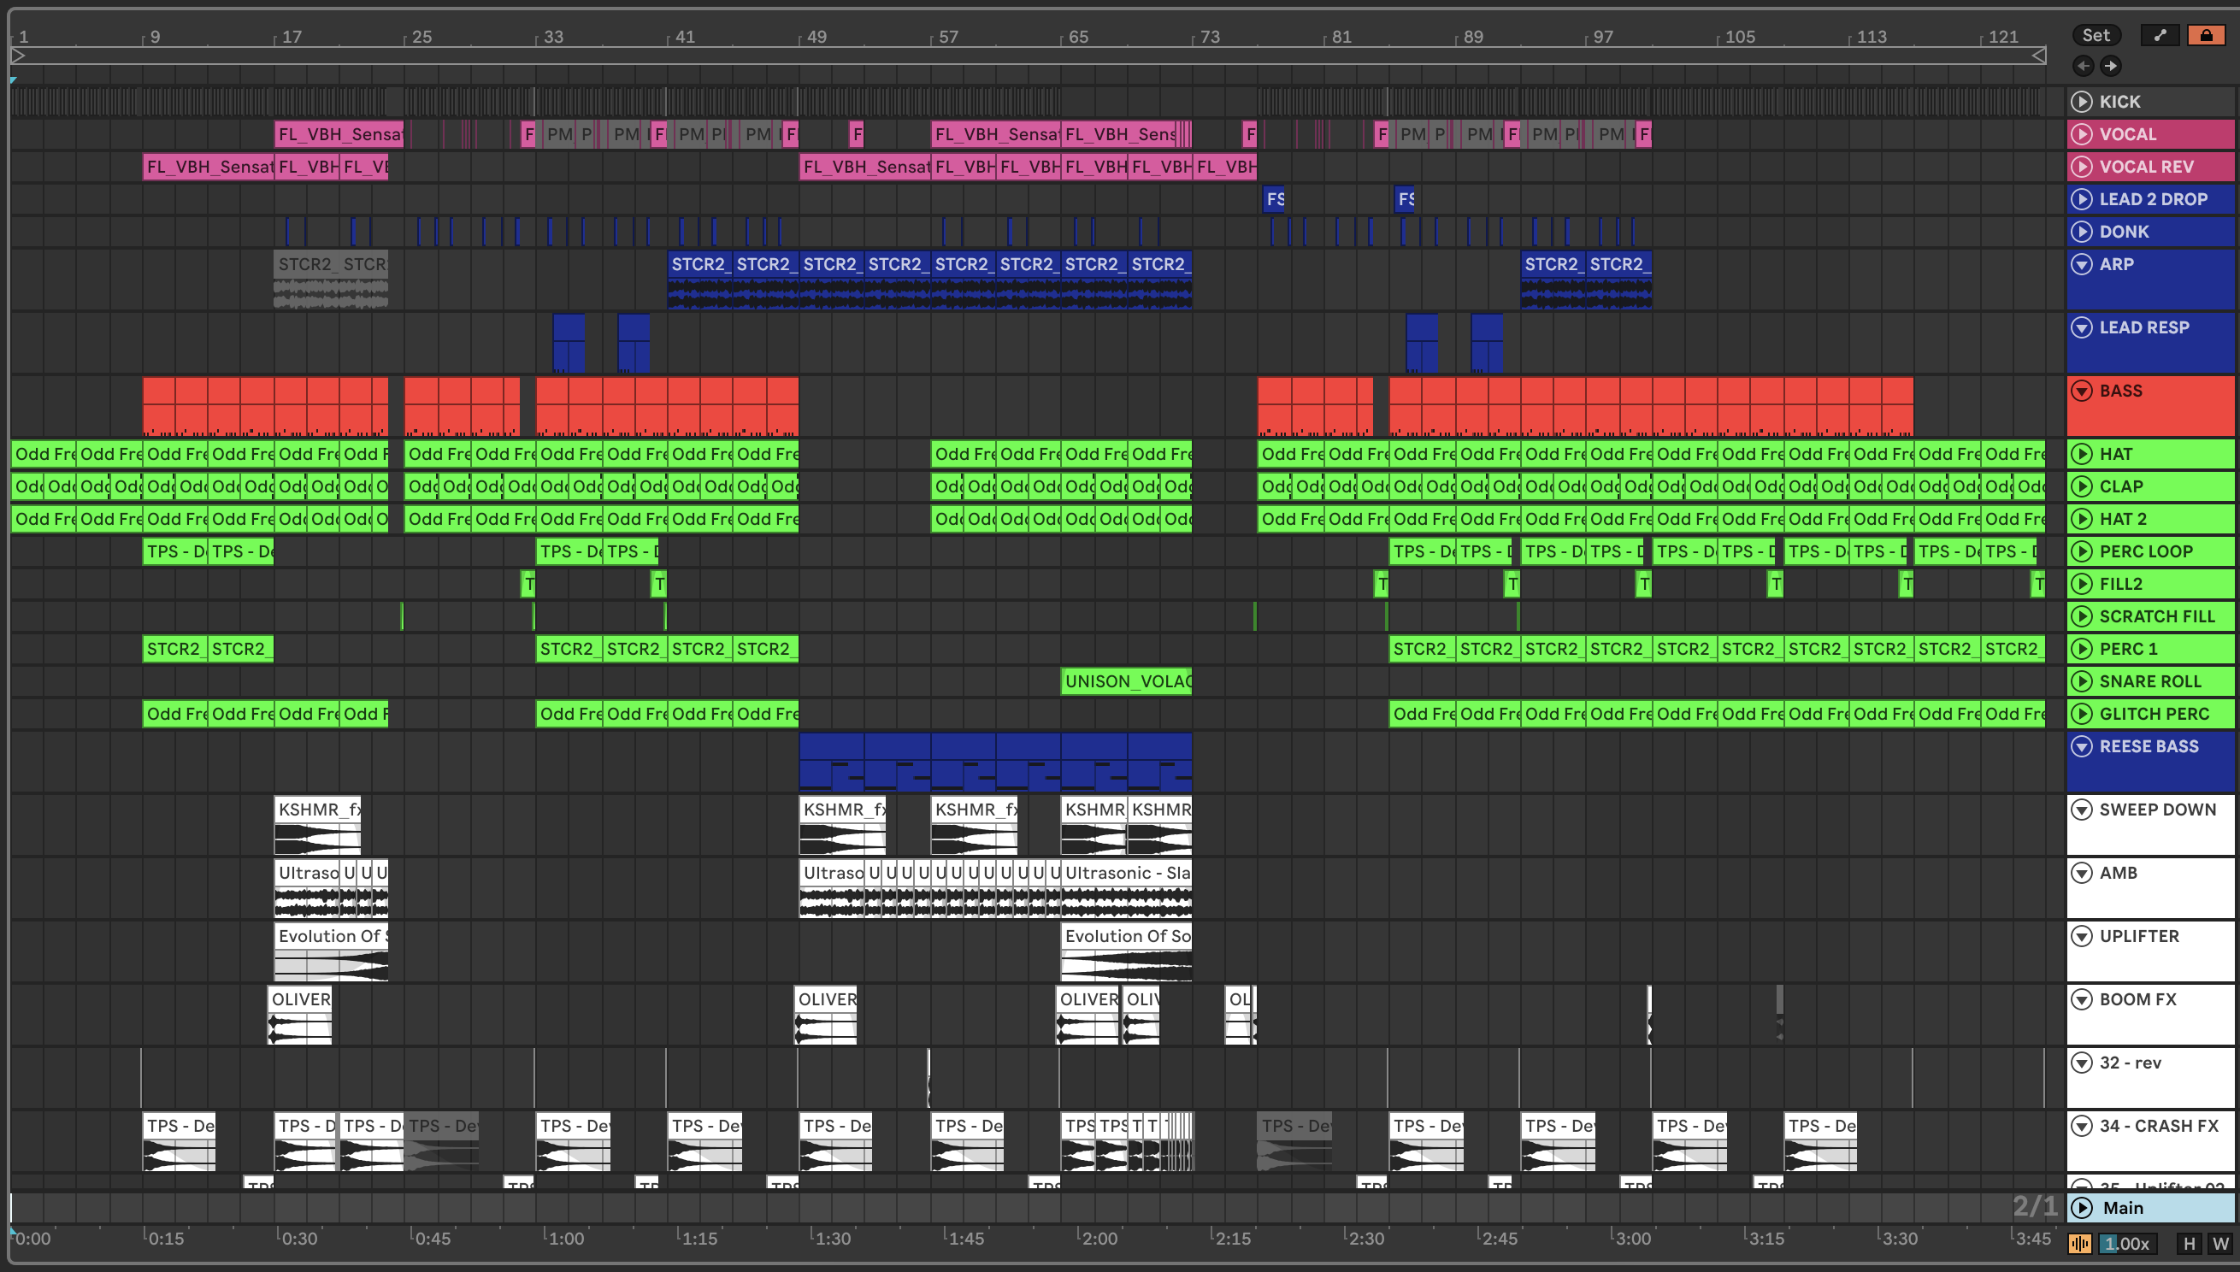Unfold the DONK track
Screen dimensions: 2240x1272
coord(2082,231)
